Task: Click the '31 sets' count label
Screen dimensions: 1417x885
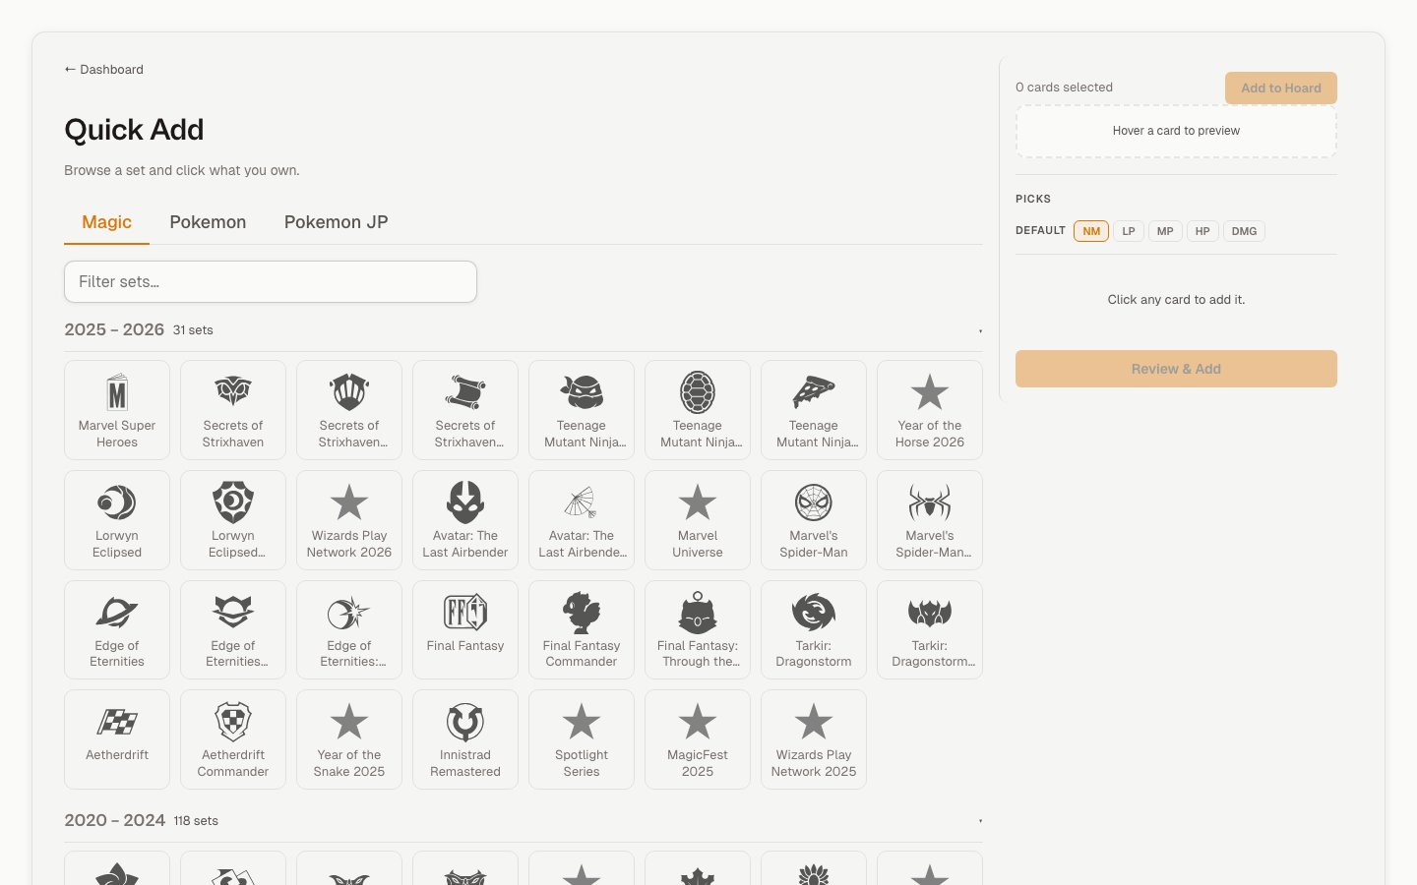Action: (x=193, y=330)
